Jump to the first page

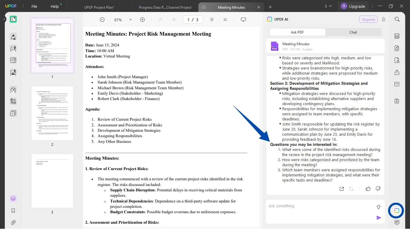pos(161,20)
